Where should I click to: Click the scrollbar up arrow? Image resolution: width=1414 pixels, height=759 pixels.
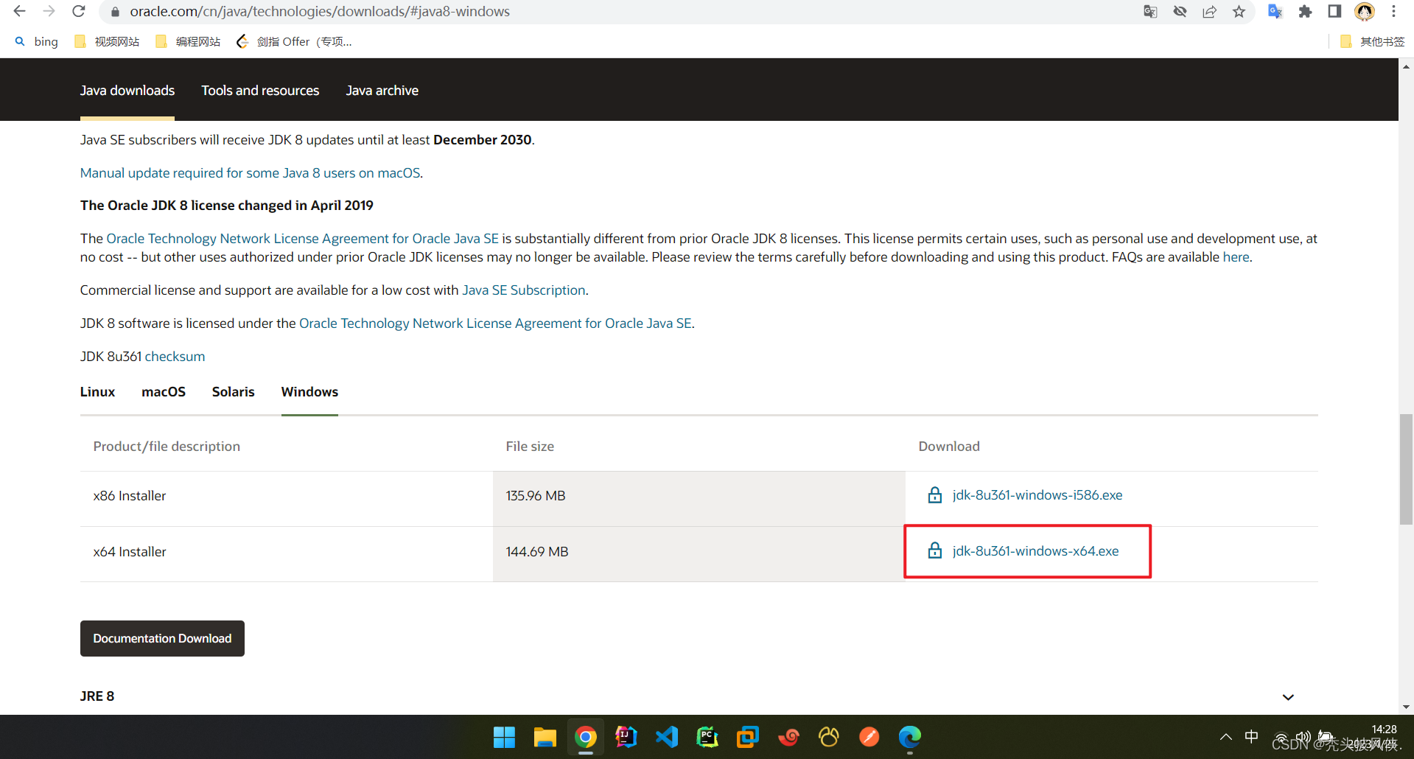tap(1407, 66)
